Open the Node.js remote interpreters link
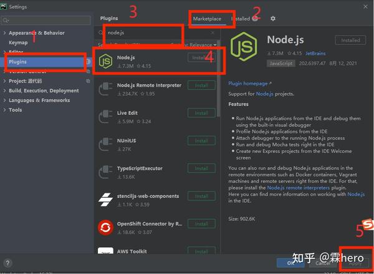The image size is (374, 274). pos(299,187)
